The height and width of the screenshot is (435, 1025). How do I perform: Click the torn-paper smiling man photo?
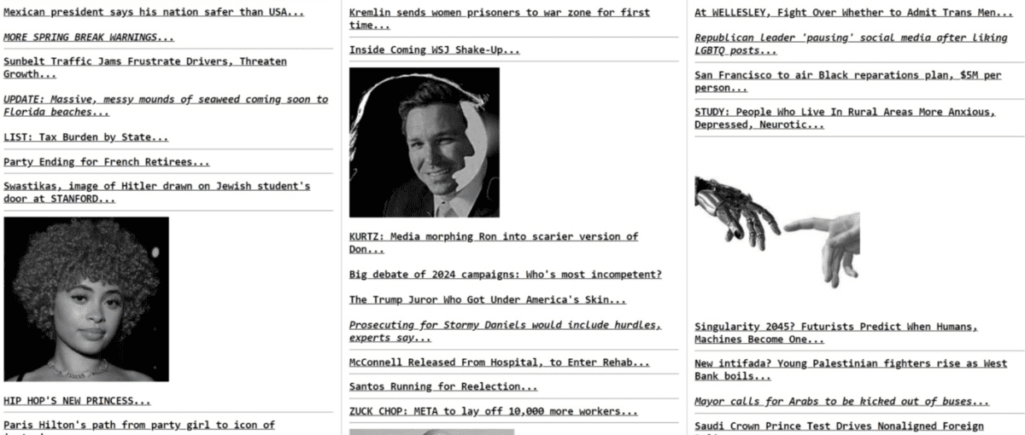tap(425, 142)
